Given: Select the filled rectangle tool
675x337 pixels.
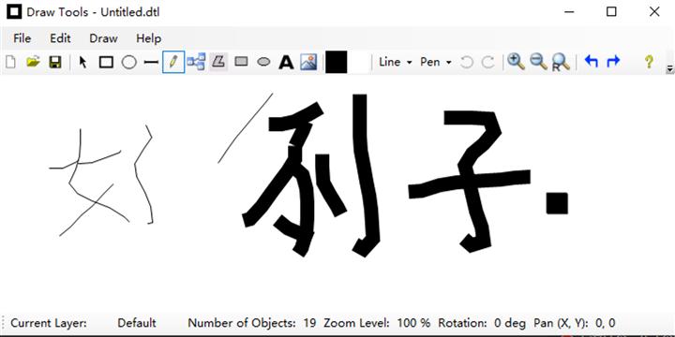Looking at the screenshot, I should [x=241, y=62].
